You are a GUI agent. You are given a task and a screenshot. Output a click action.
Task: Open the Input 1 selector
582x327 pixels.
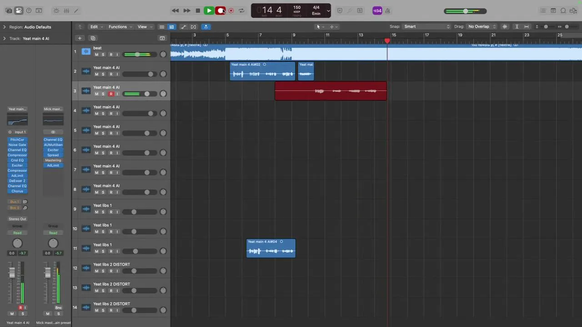point(17,132)
